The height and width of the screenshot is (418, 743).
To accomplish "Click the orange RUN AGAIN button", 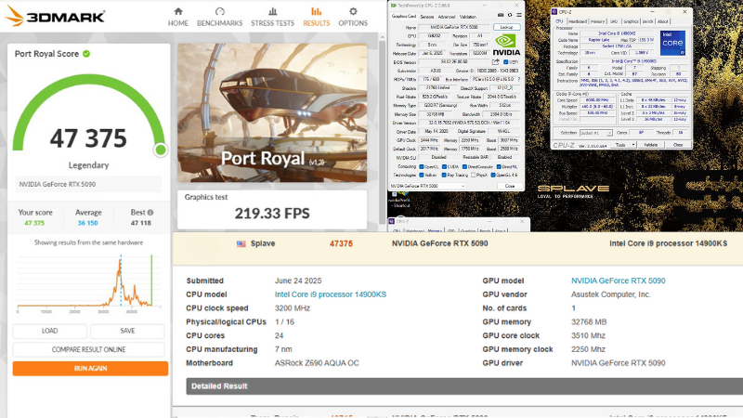I will pos(90,368).
